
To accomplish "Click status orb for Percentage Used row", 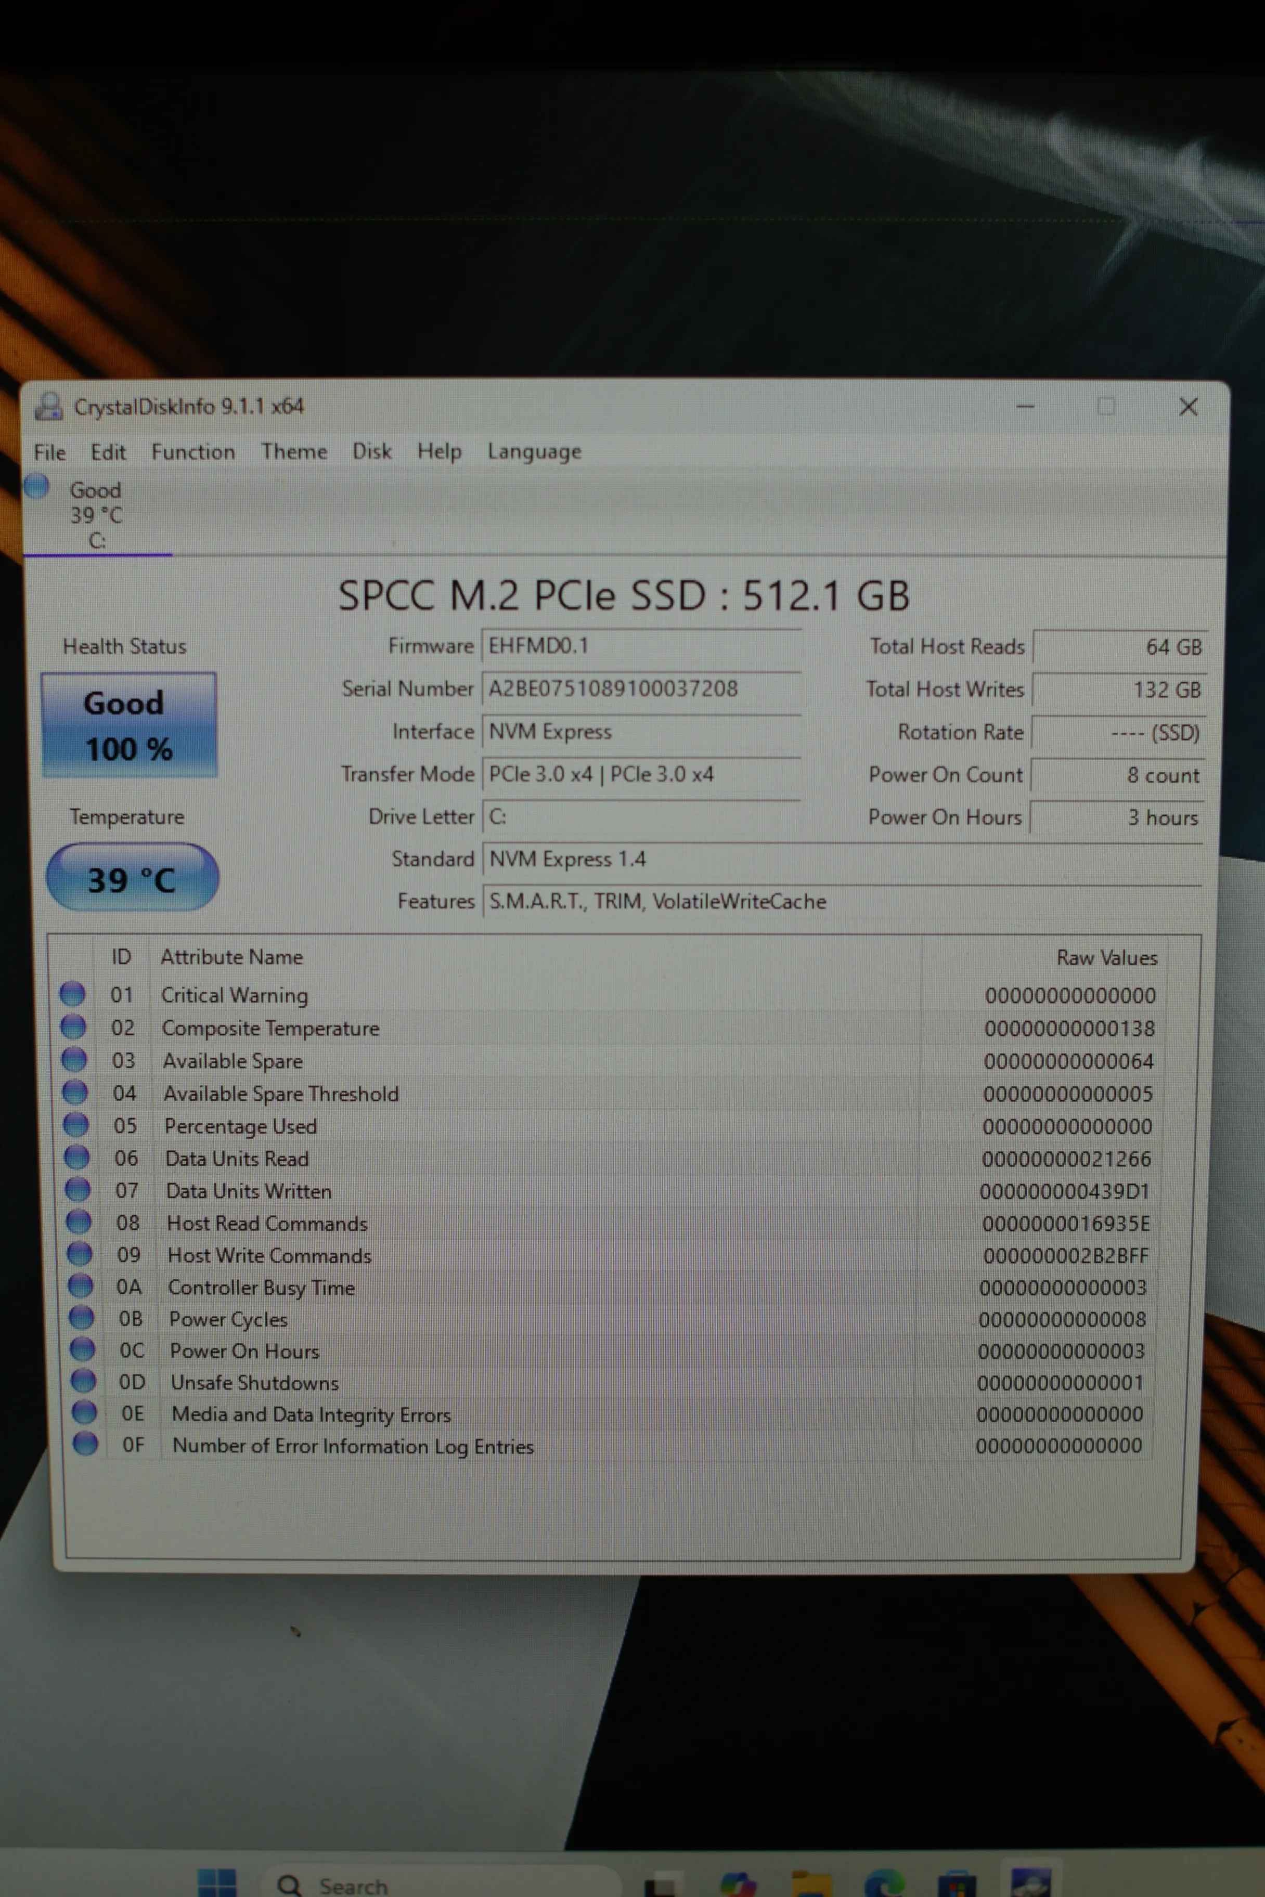I will coord(76,1124).
